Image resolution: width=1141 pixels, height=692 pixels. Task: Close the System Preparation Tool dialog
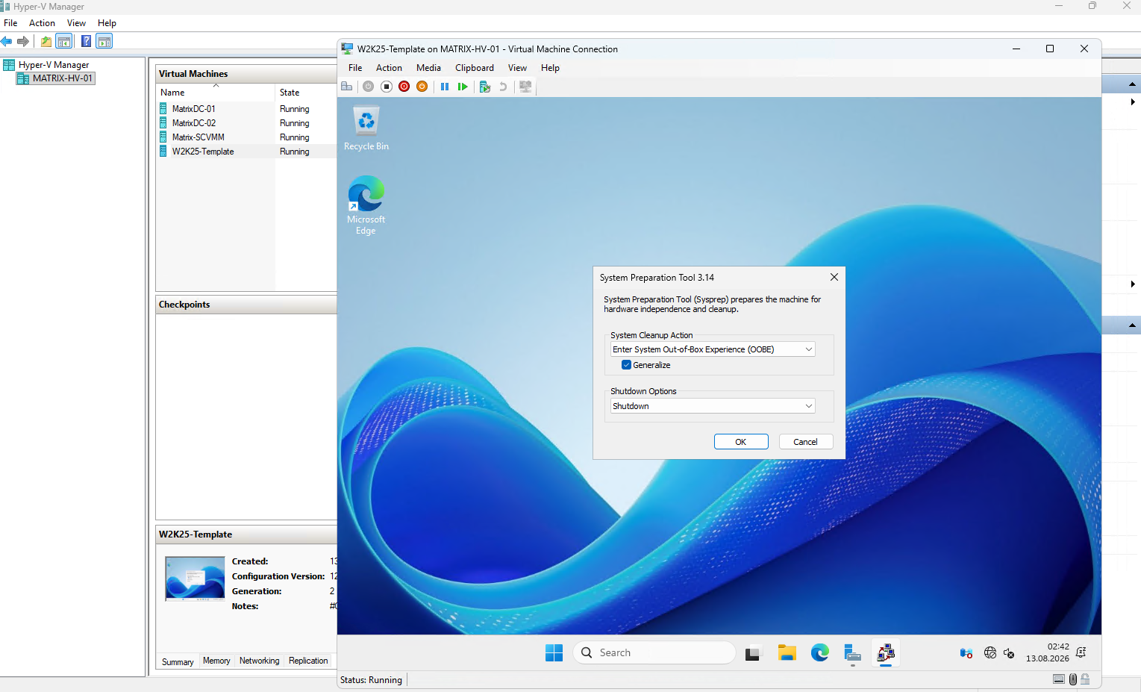tap(834, 277)
